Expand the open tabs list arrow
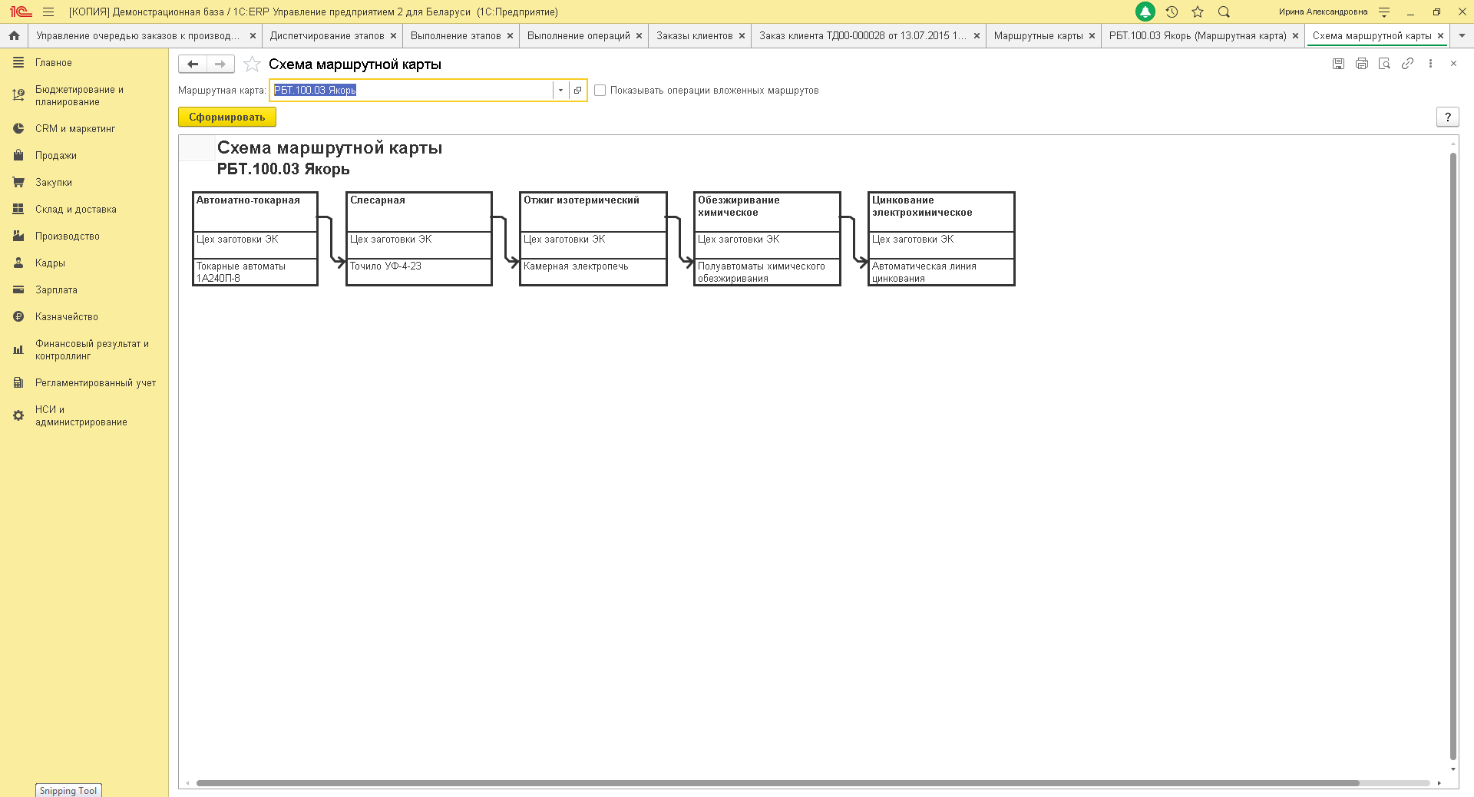Screen dimensions: 1474x797 click(1462, 35)
